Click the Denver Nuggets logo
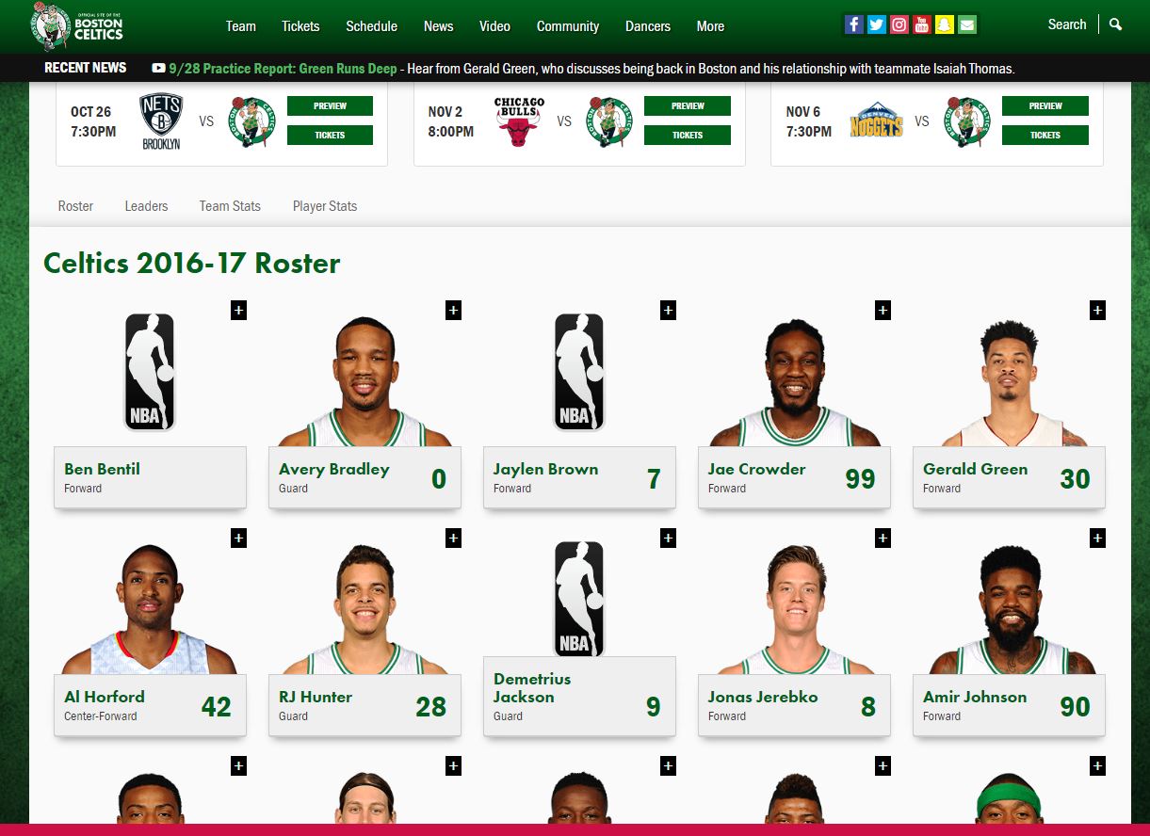Viewport: 1150px width, 836px height. tap(876, 122)
